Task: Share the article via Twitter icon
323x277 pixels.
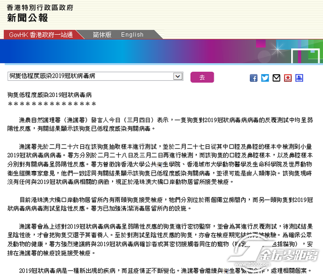Action: pyautogui.click(x=265, y=78)
